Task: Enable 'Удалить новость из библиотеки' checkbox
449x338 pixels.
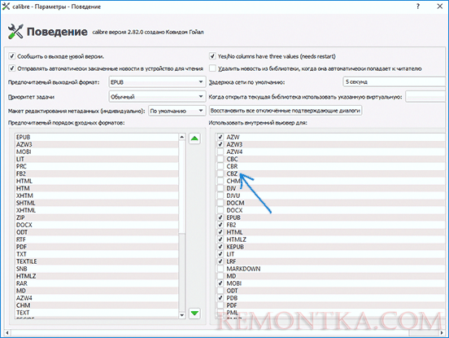Action: point(212,68)
